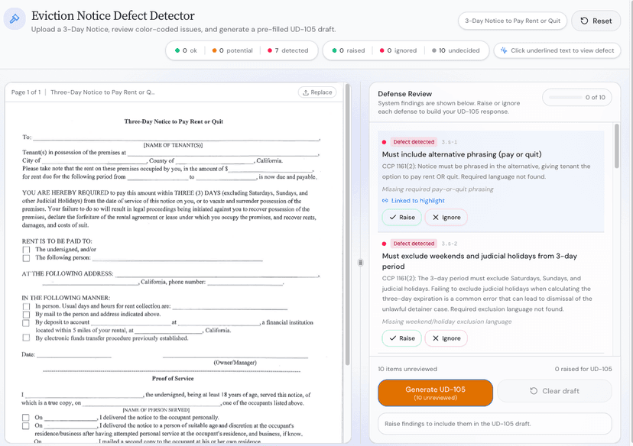Screen dimensions: 633x446
Task: Ignore the judicial holidays defect
Action: (447, 338)
